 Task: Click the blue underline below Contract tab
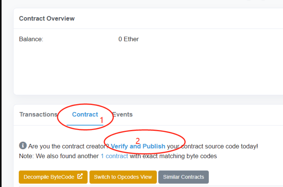click(85, 125)
